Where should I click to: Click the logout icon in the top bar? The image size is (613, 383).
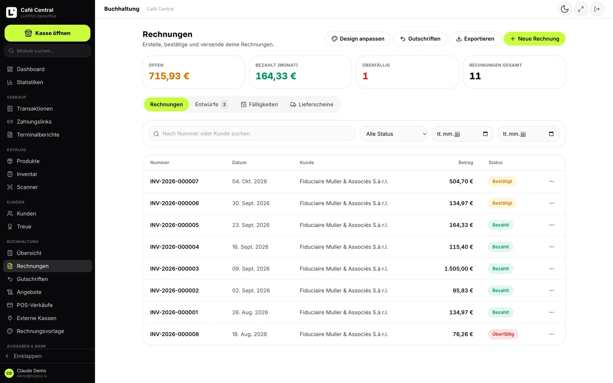pyautogui.click(x=597, y=9)
